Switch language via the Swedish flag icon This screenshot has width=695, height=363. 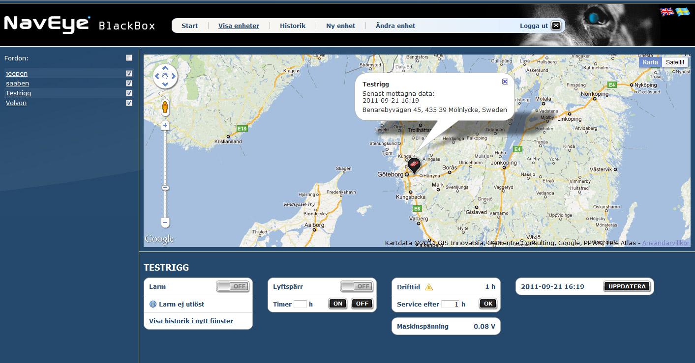[x=682, y=12]
